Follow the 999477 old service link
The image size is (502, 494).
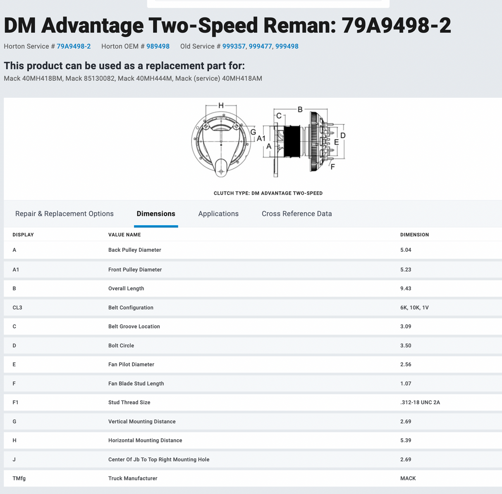pyautogui.click(x=260, y=46)
